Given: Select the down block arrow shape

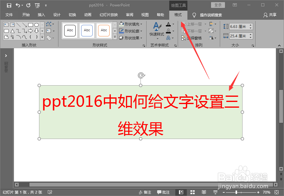Looking at the screenshot, I should pos(36,31).
